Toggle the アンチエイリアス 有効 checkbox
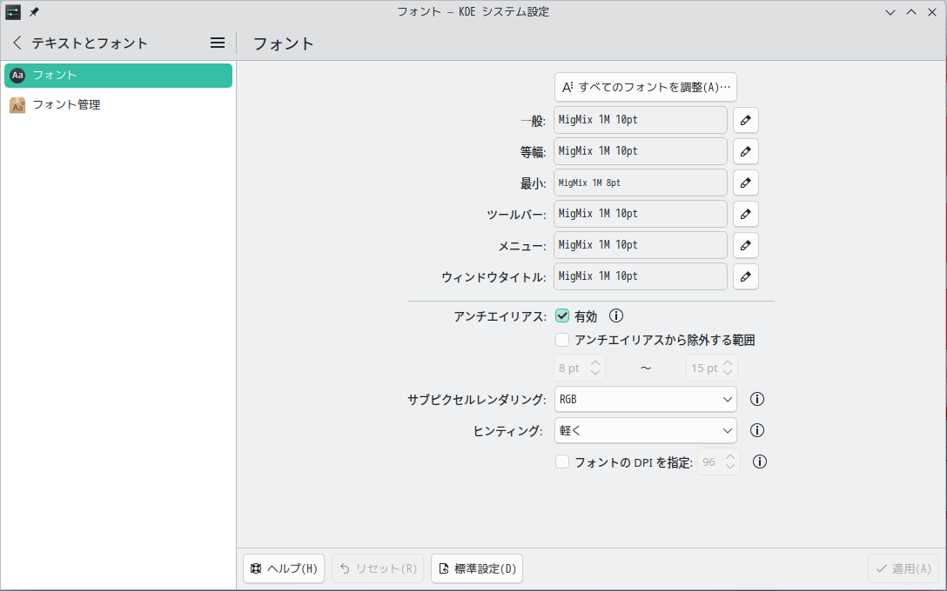Viewport: 947px width, 591px height. point(562,316)
